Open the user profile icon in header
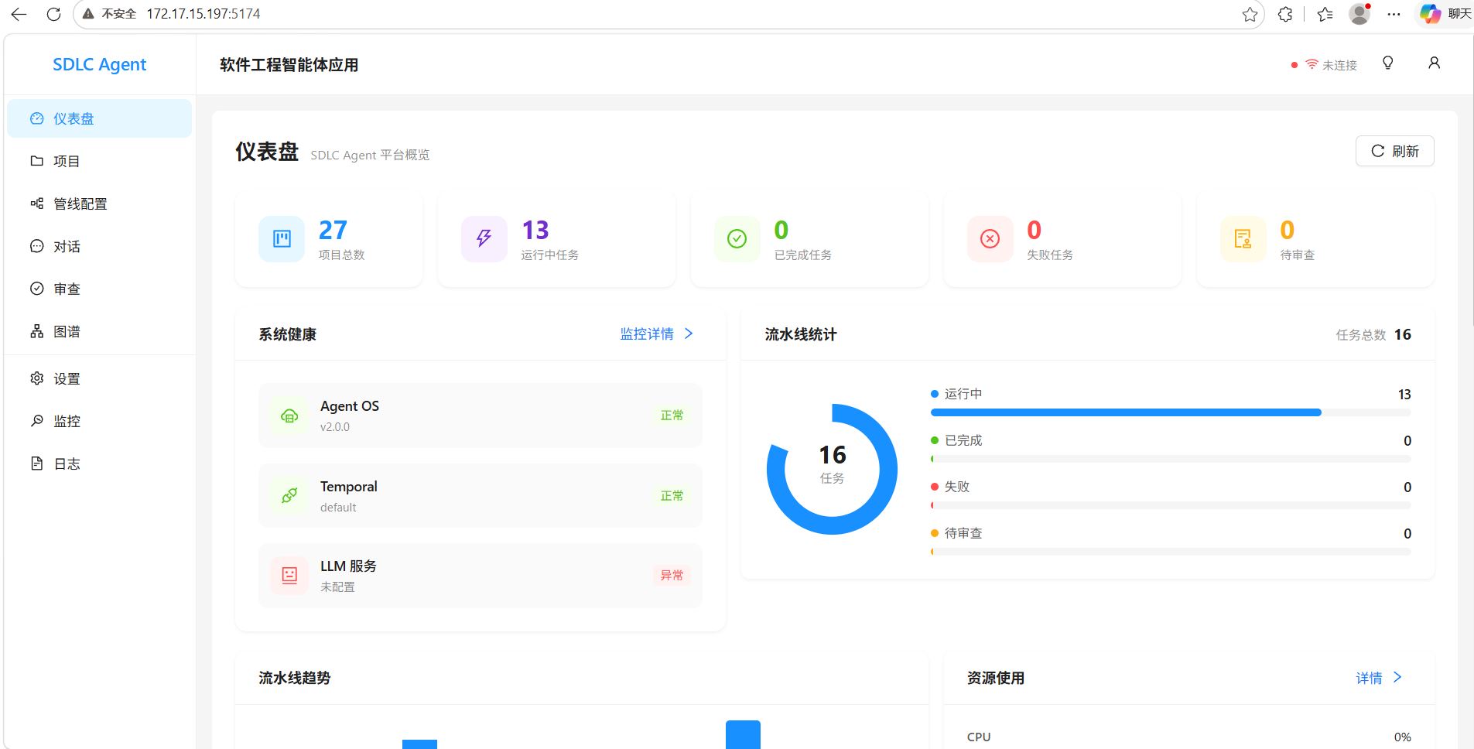The height and width of the screenshot is (749, 1474). tap(1434, 63)
